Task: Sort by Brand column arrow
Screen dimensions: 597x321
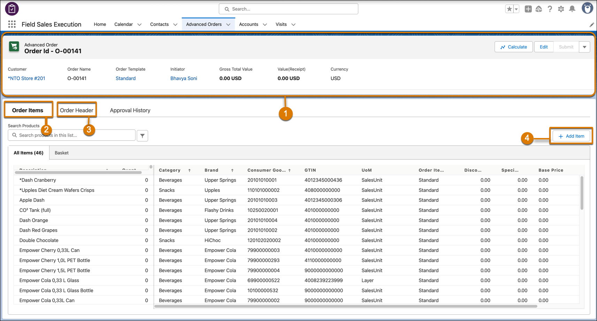Action: pyautogui.click(x=232, y=170)
